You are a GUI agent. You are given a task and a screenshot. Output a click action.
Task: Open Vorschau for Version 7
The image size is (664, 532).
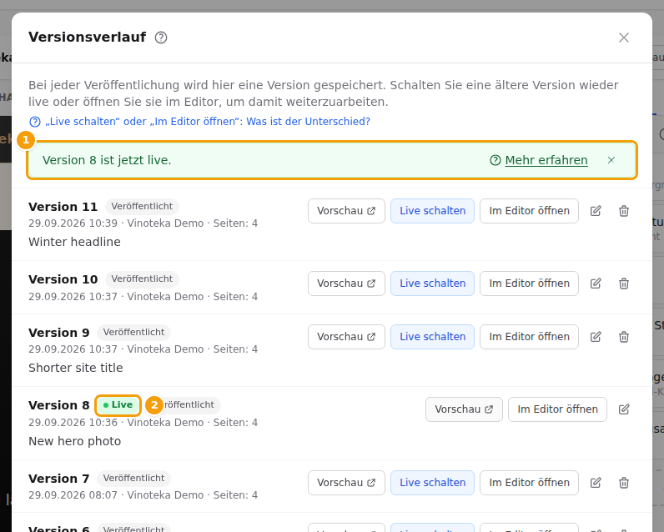[346, 483]
